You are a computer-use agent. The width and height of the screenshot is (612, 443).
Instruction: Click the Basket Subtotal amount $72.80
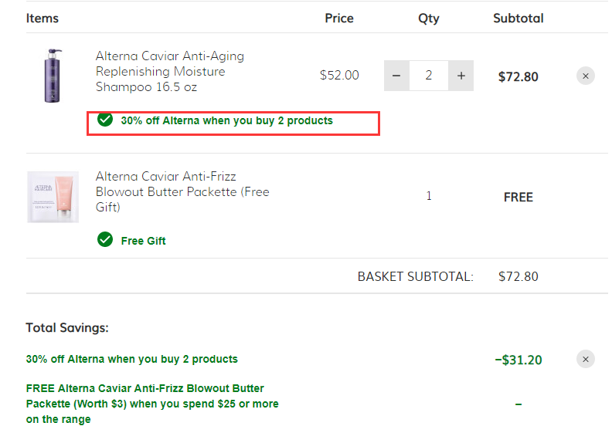tap(518, 276)
